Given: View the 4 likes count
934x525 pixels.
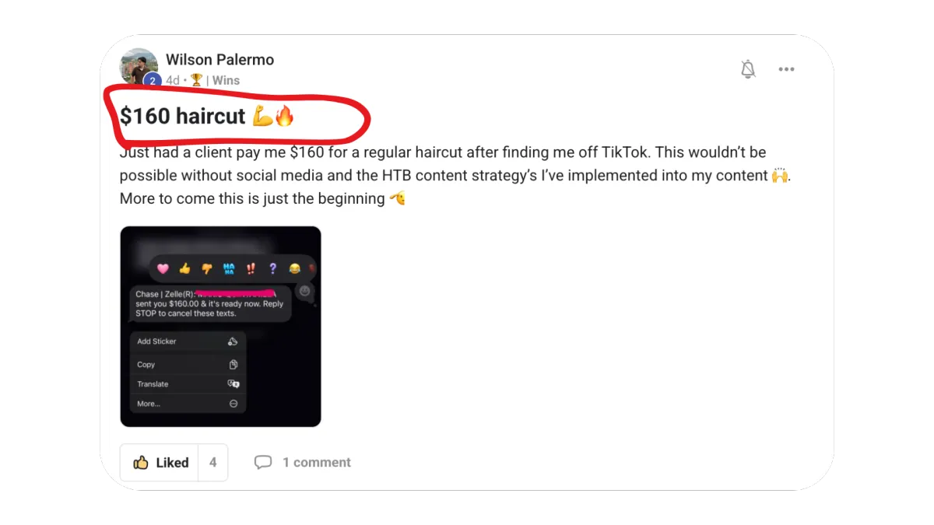Looking at the screenshot, I should pos(213,463).
